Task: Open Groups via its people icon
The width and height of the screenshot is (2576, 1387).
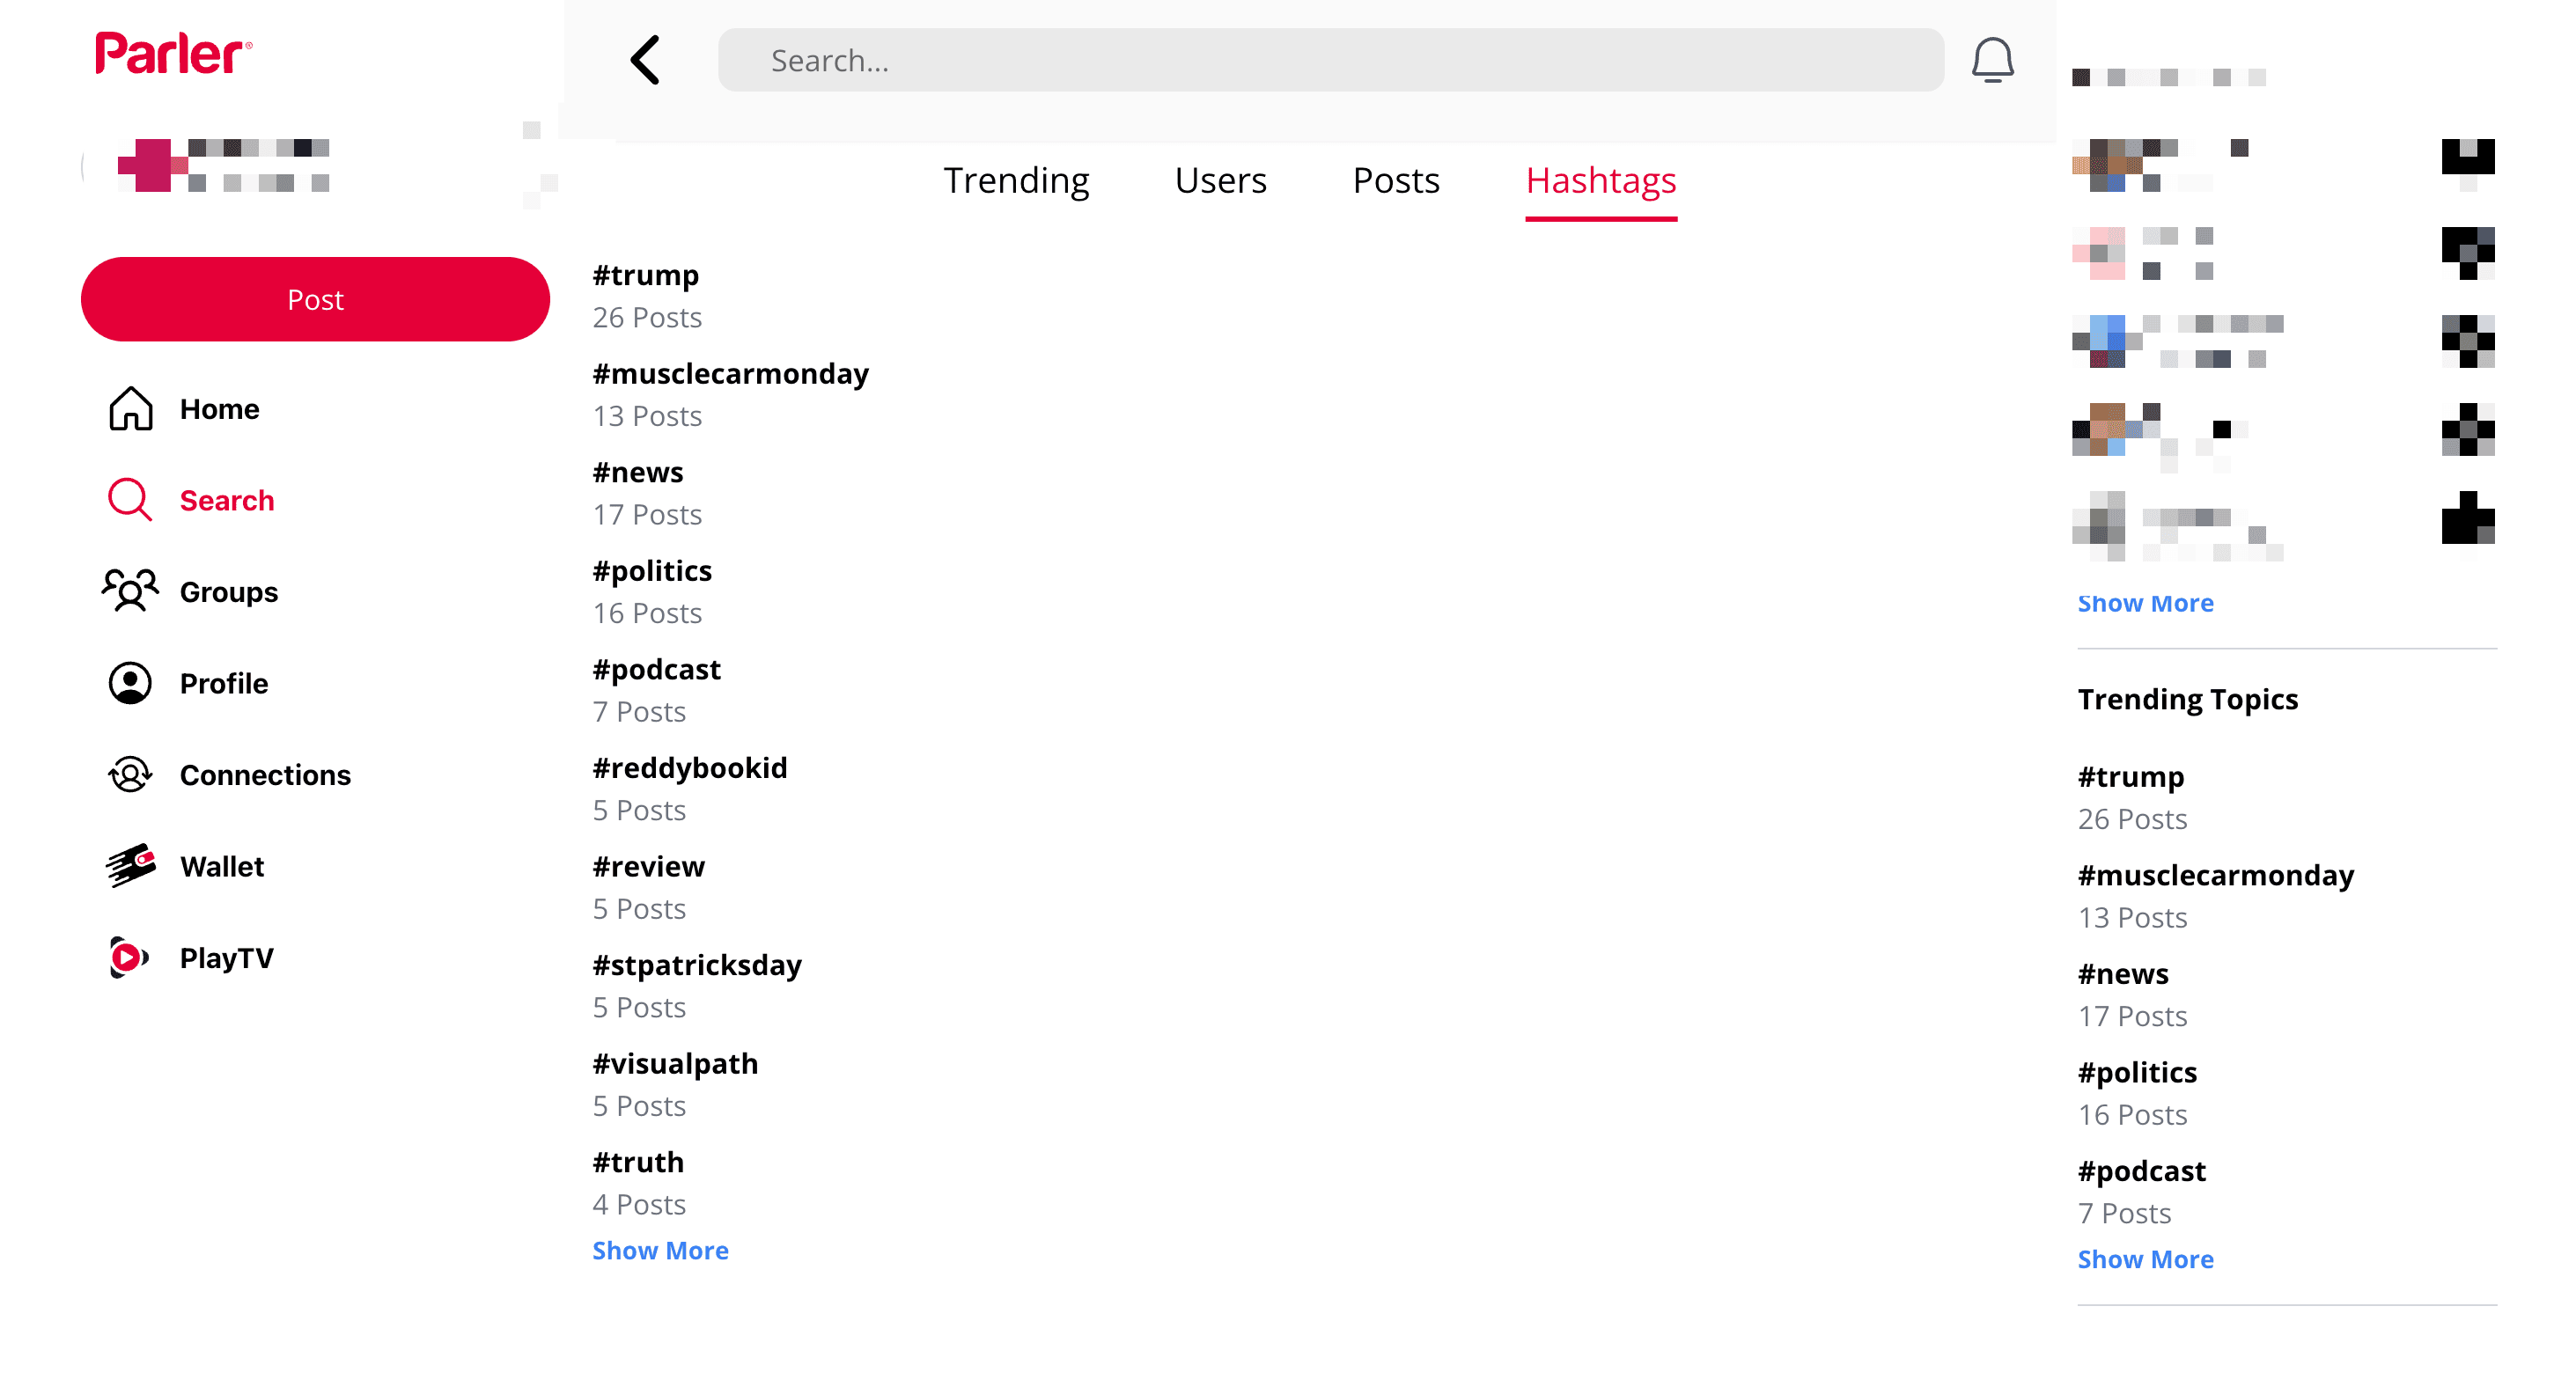Action: [x=130, y=591]
